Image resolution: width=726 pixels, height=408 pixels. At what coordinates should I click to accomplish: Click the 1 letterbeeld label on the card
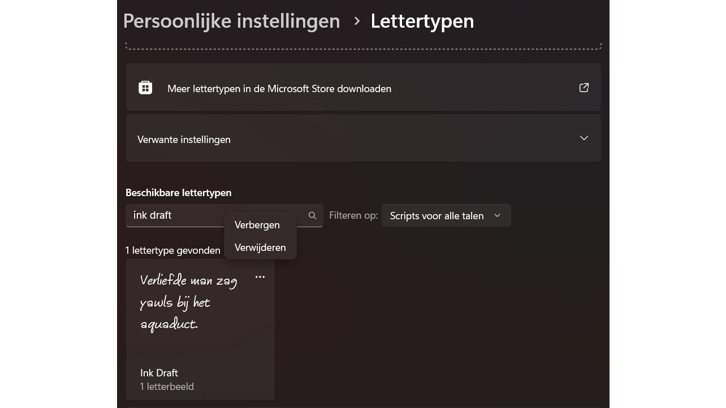coord(167,387)
